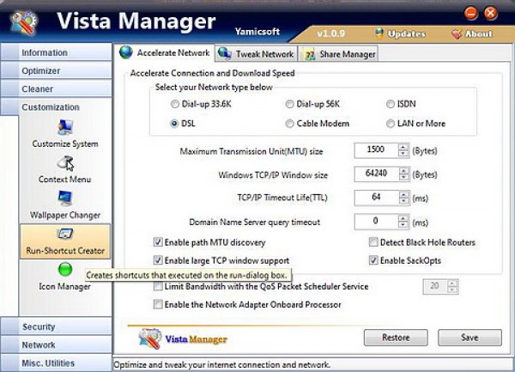The height and width of the screenshot is (372, 515).
Task: Click the QoS bandwidth limit field
Action: (x=435, y=286)
